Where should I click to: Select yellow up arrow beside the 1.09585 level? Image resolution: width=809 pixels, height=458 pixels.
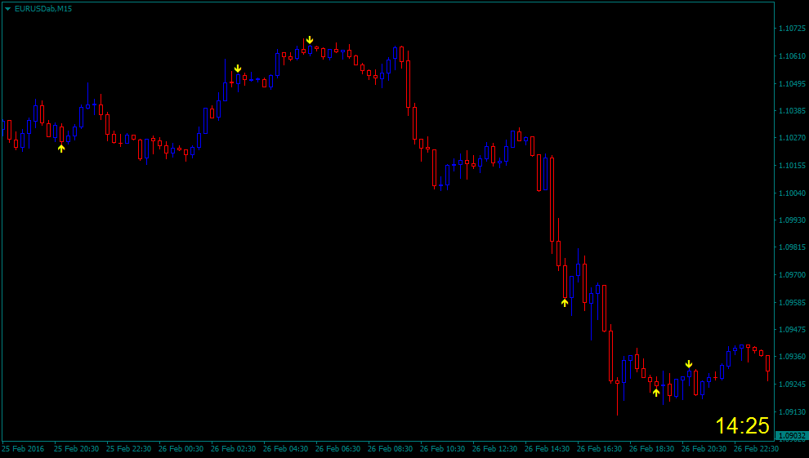point(565,303)
